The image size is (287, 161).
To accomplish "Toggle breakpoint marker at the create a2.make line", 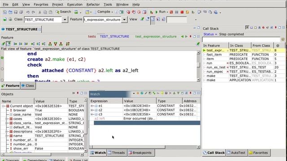I will 2,58.
